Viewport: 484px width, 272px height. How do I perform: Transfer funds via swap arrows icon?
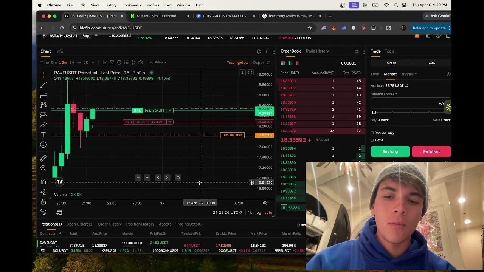point(406,86)
